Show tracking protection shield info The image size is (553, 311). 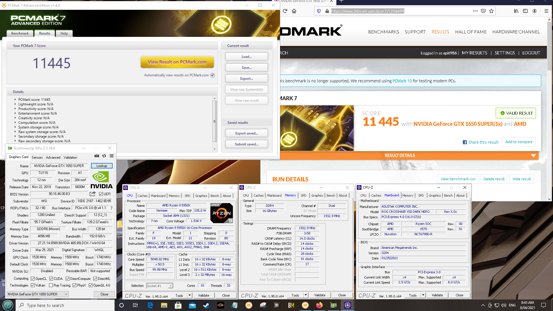tap(319, 11)
